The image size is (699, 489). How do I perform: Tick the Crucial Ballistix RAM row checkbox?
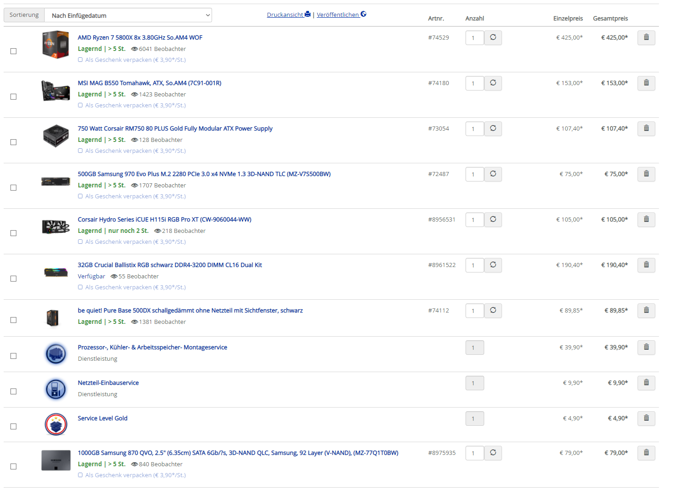pos(14,279)
